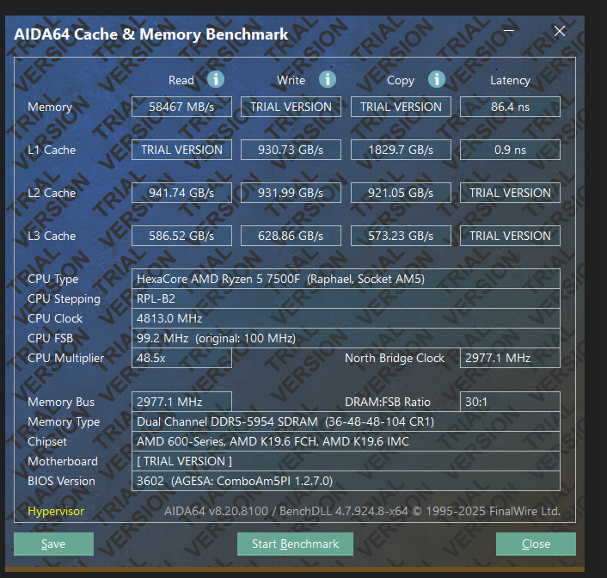Click the Memory Copy TRIAL VERSION cell
607x578 pixels.
pyautogui.click(x=401, y=107)
